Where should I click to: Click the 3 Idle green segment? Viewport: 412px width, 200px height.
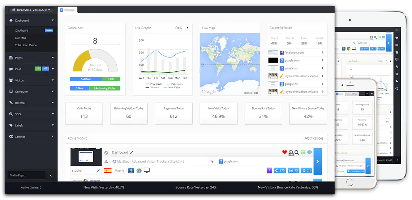pyautogui.click(x=111, y=79)
